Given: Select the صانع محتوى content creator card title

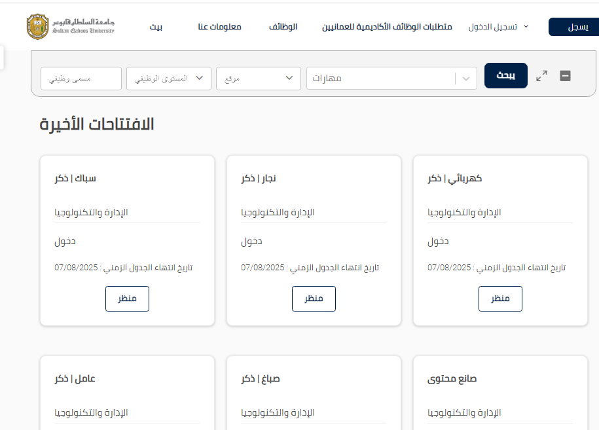Looking at the screenshot, I should pos(454,379).
